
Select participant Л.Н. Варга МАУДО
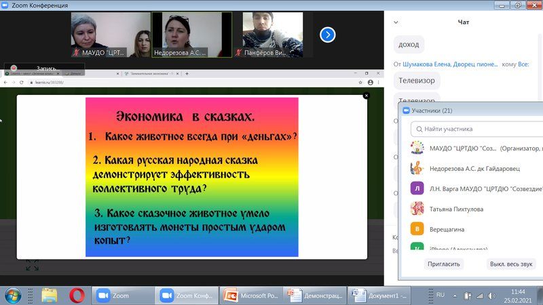point(476,189)
